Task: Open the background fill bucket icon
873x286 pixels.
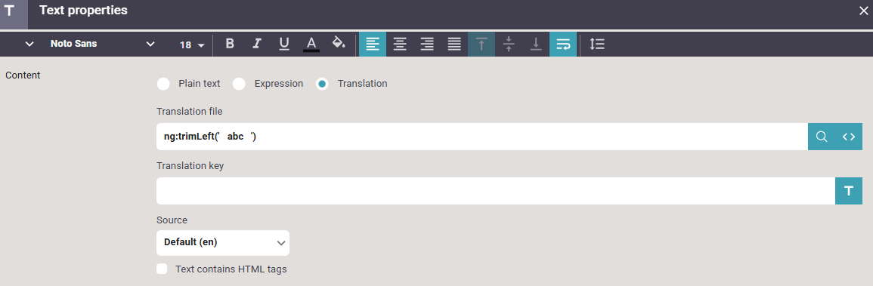Action: click(339, 44)
